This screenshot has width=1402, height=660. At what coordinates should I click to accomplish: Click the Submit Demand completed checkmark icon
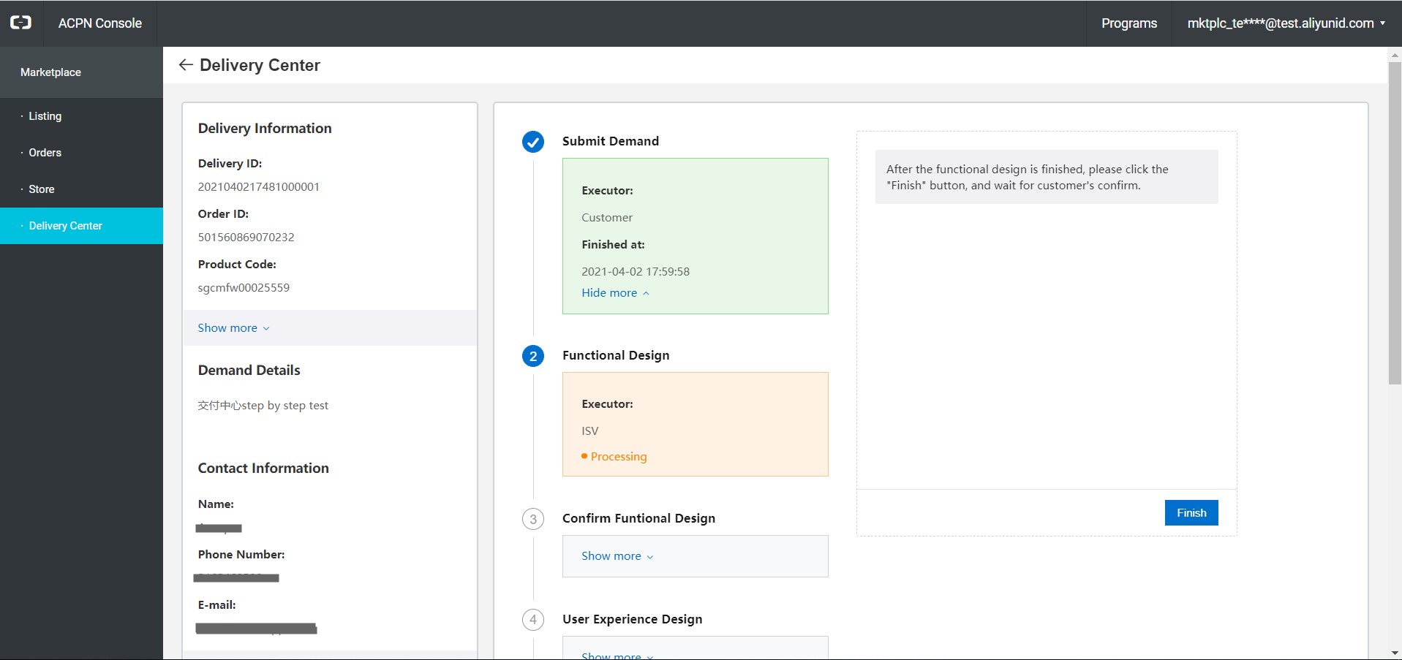pos(533,142)
